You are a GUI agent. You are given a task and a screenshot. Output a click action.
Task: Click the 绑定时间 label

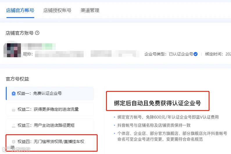(x=214, y=54)
